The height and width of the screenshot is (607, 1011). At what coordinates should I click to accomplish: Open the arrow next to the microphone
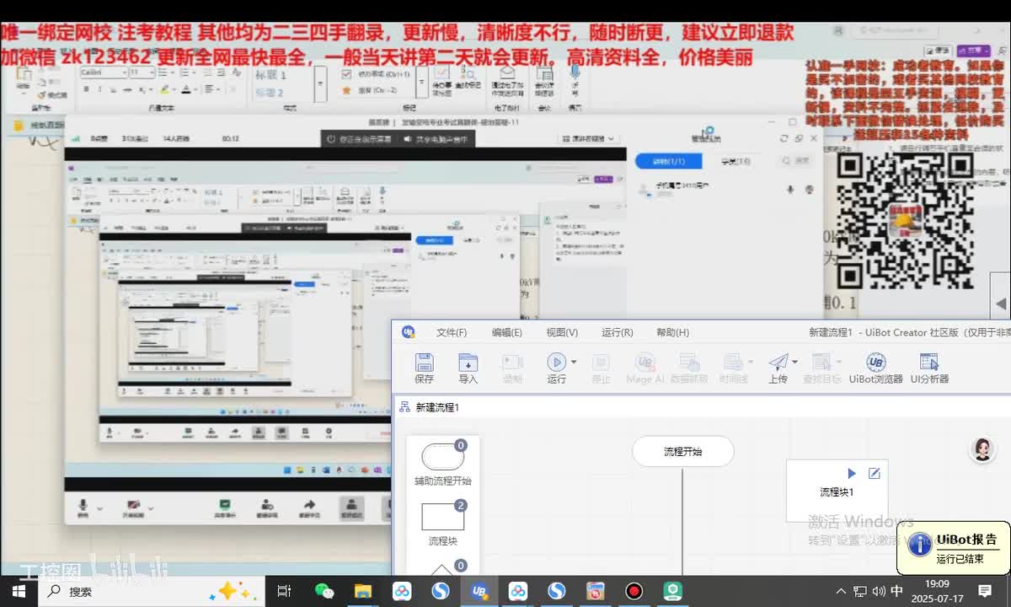(99, 508)
